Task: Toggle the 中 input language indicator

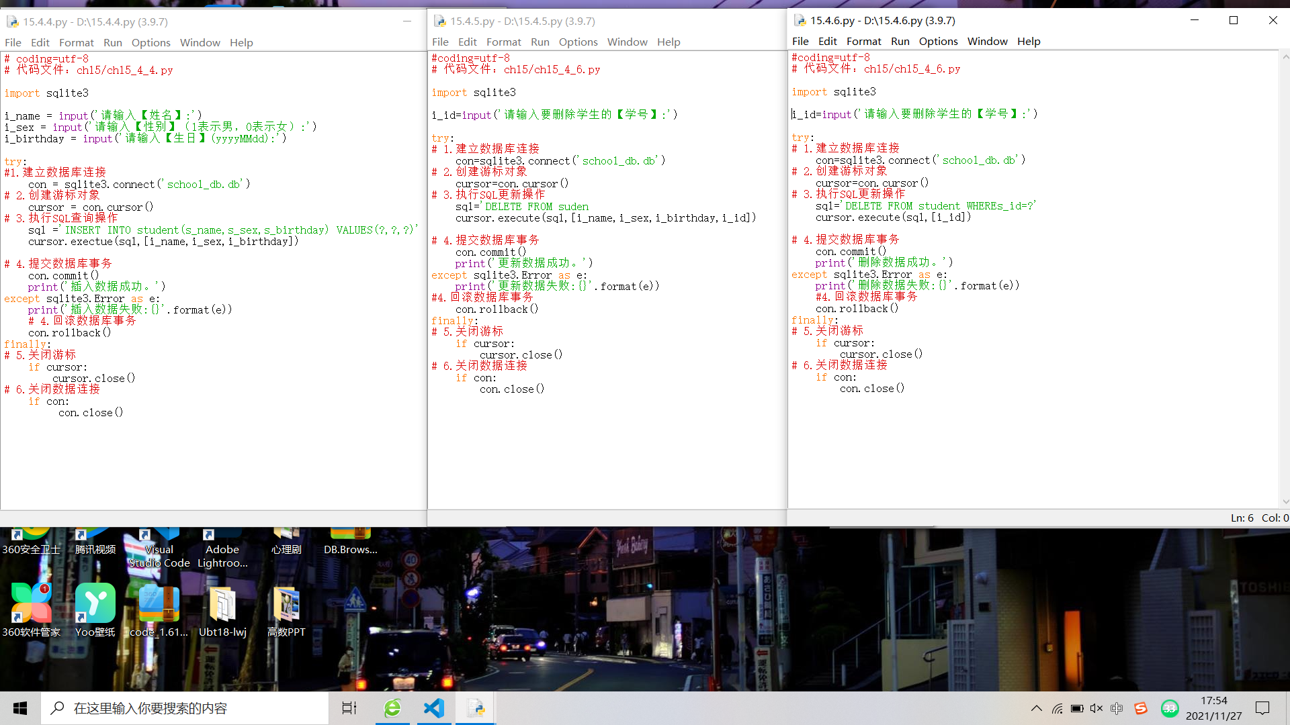Action: [1117, 708]
